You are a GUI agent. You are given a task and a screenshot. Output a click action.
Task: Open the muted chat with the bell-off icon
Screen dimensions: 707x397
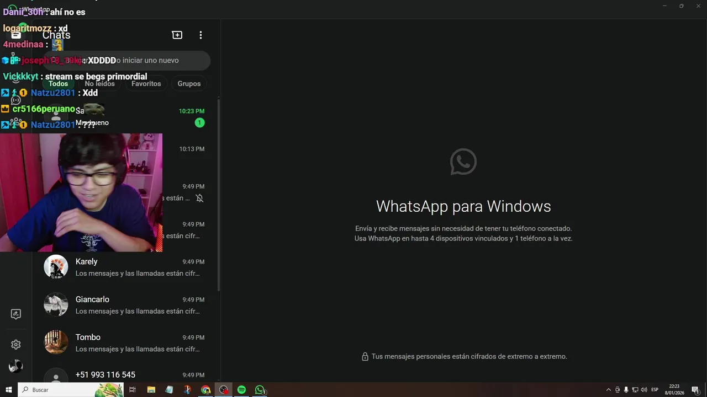click(125, 192)
